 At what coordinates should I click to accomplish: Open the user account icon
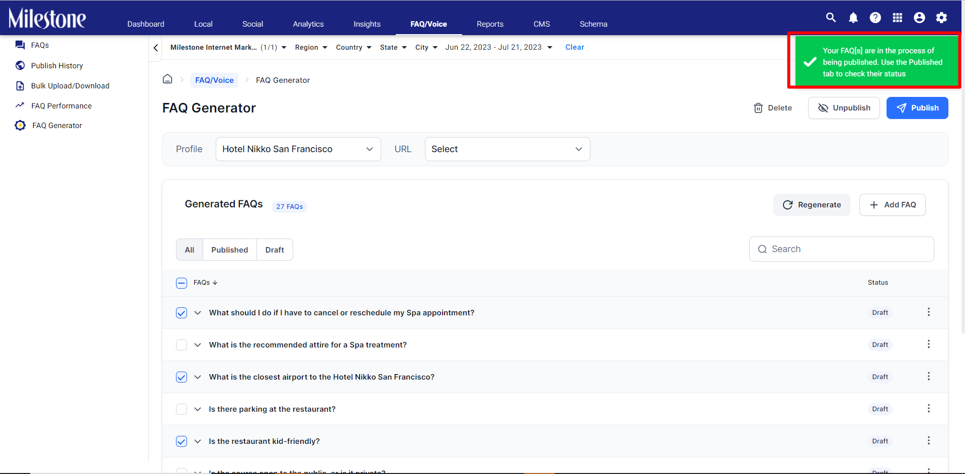919,18
